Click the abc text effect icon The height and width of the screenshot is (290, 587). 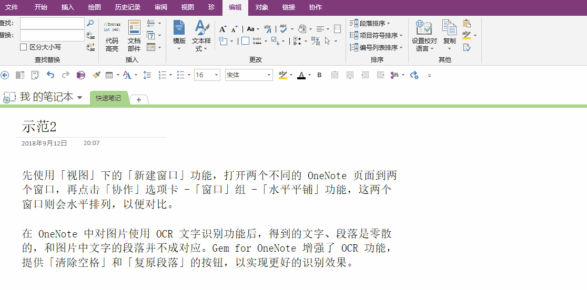coord(268,29)
